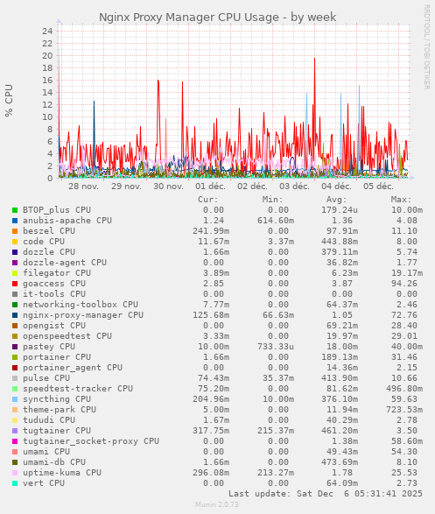Click the '29 nov.' x-axis date label
This screenshot has height=514, width=435.
tap(126, 187)
